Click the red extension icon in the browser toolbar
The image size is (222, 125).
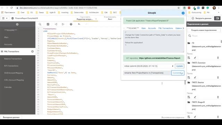click(189, 8)
